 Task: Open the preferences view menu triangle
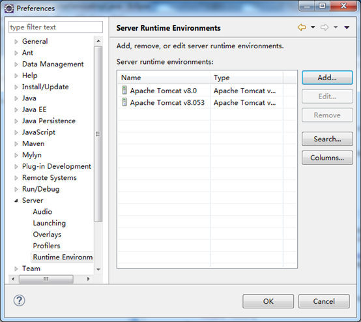(347, 27)
